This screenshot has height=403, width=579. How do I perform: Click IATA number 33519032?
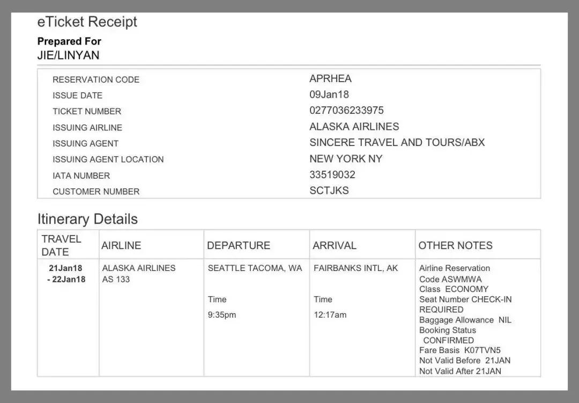point(332,175)
